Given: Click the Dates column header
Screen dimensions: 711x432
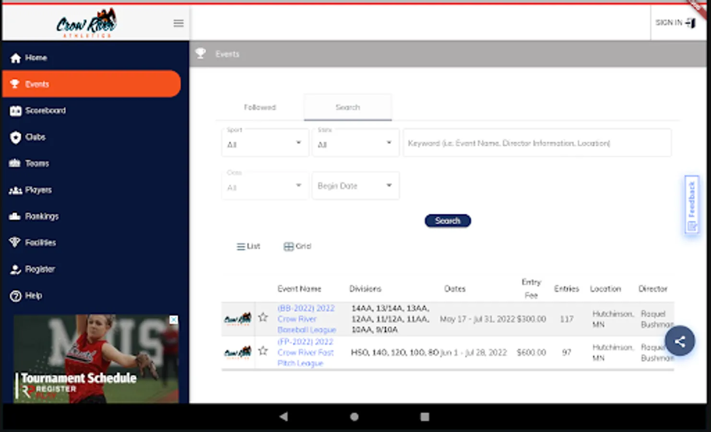Looking at the screenshot, I should tap(455, 288).
